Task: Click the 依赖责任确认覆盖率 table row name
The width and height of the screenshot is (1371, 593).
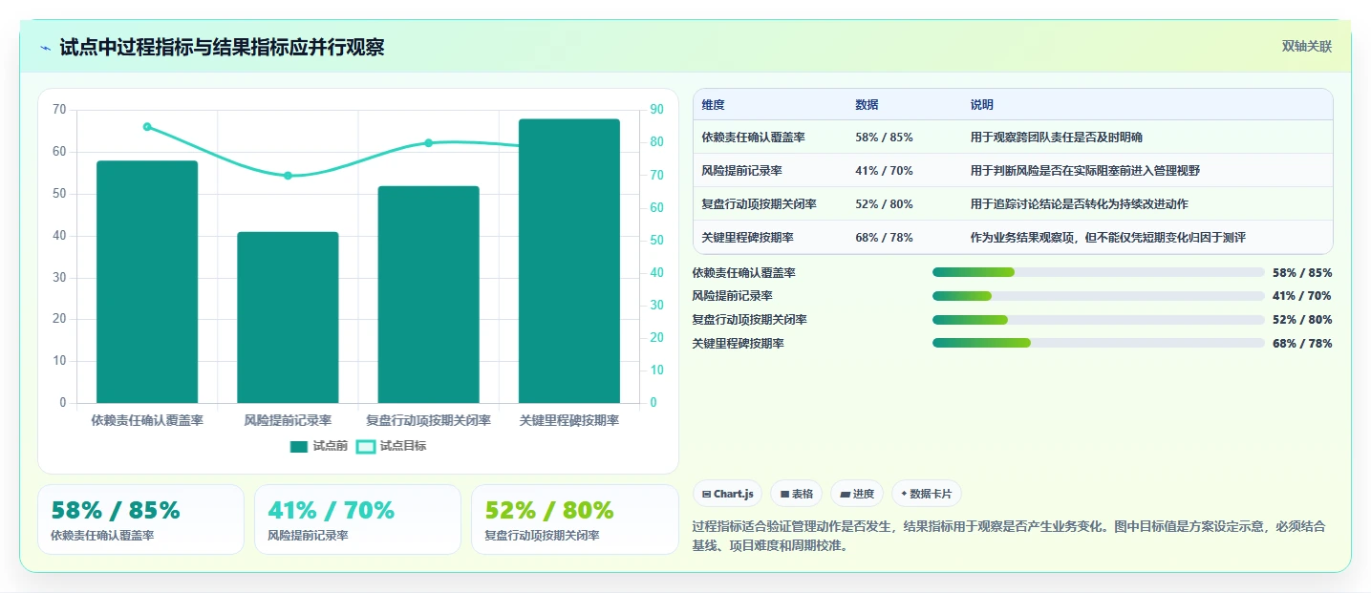Action: point(753,138)
